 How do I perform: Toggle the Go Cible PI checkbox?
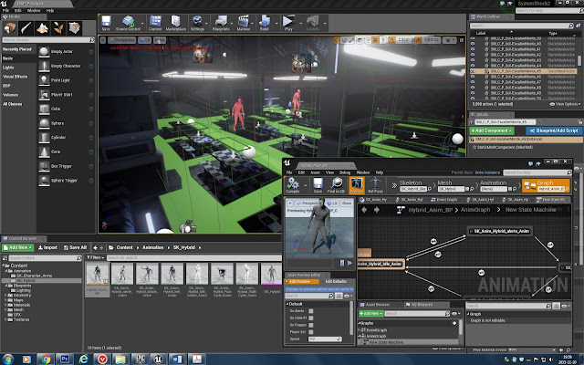(310, 318)
